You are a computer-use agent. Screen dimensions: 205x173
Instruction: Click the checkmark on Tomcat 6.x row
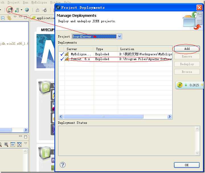point(62,59)
